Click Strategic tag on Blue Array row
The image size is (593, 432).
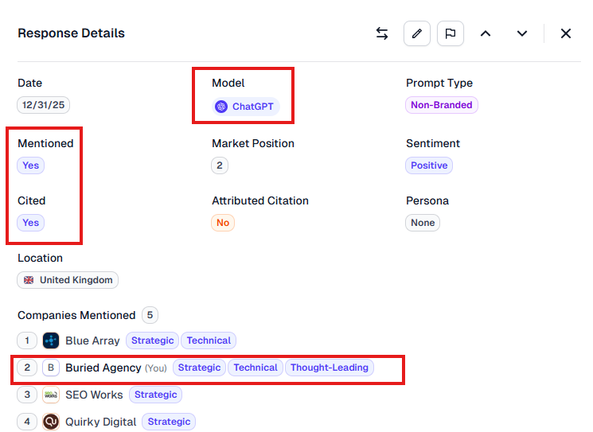coord(152,341)
